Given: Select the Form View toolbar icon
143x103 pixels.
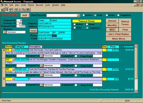Looking at the screenshot, I should point(7,10).
